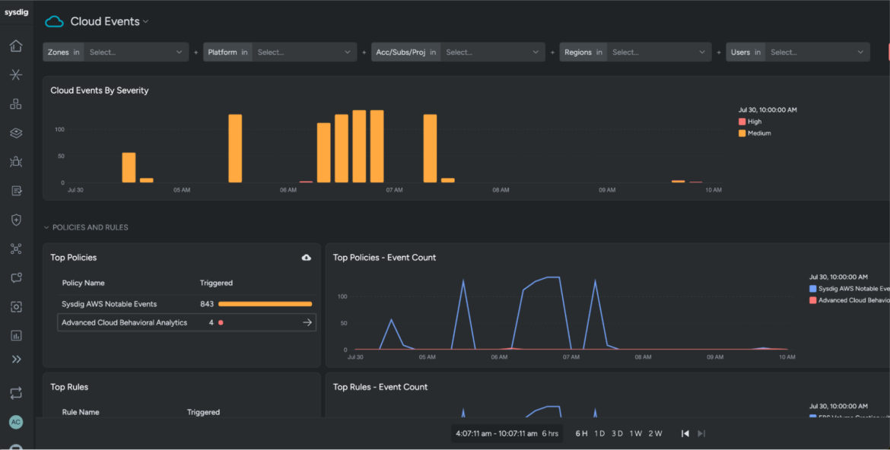Toggle Advanced Cloud Behavior legend red swatch
Viewport: 890px width, 450px height.
tap(813, 300)
